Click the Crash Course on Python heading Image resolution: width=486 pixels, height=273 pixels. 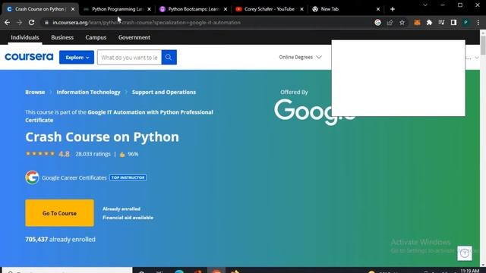(x=102, y=136)
